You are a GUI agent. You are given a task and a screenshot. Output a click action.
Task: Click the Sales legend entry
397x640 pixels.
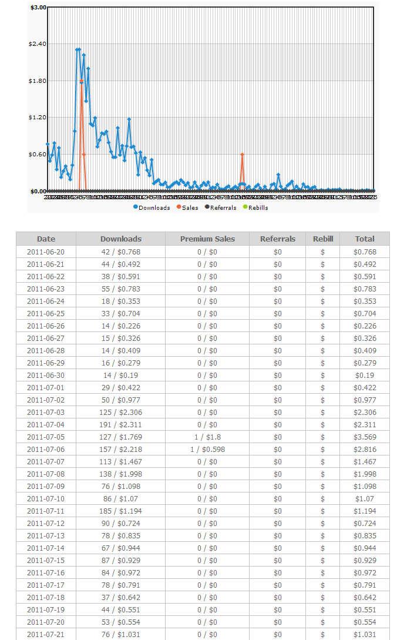[187, 207]
